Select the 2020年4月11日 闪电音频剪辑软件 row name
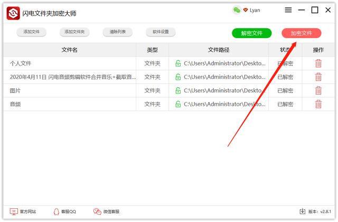 (x=73, y=77)
